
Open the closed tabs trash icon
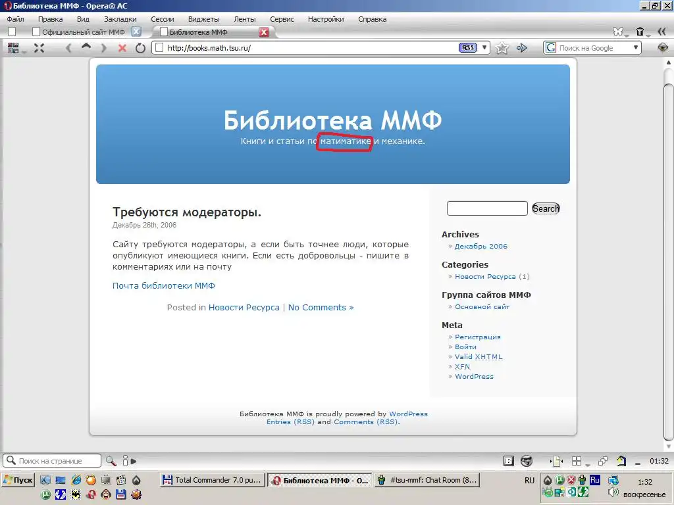pyautogui.click(x=640, y=32)
